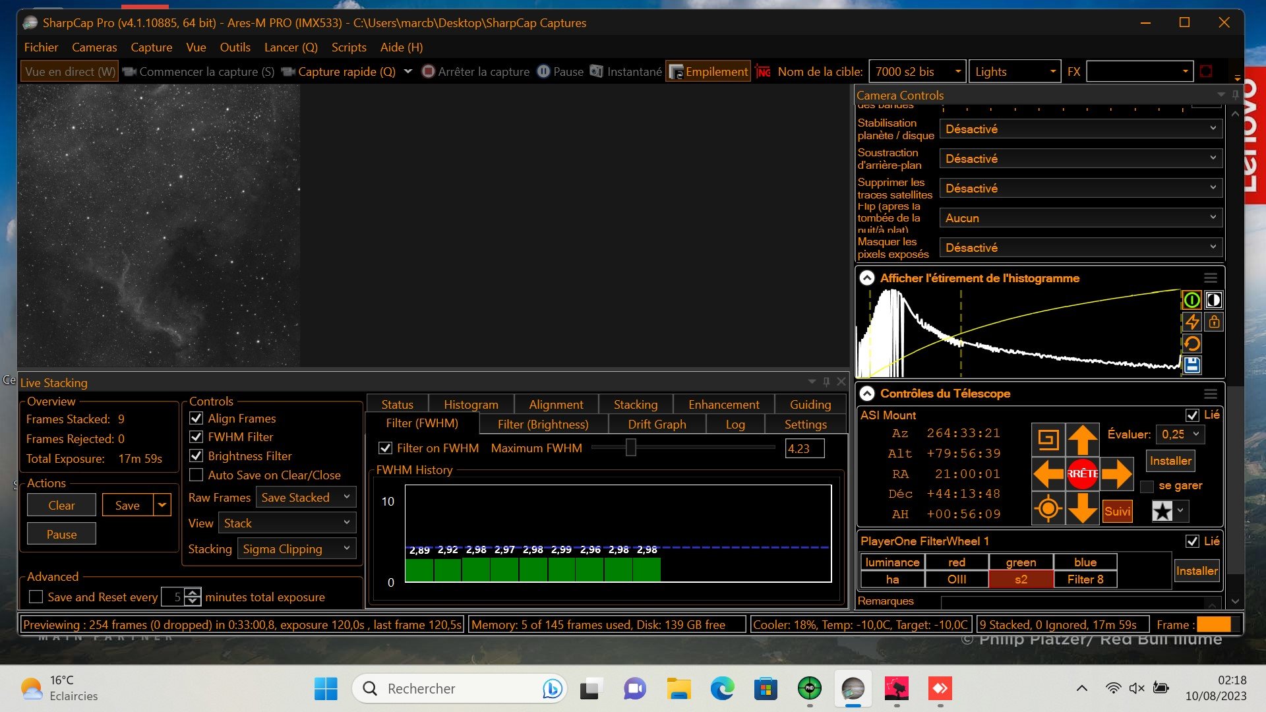Viewport: 1266px width, 712px height.
Task: Open File Explorer from the taskbar
Action: [x=678, y=689]
